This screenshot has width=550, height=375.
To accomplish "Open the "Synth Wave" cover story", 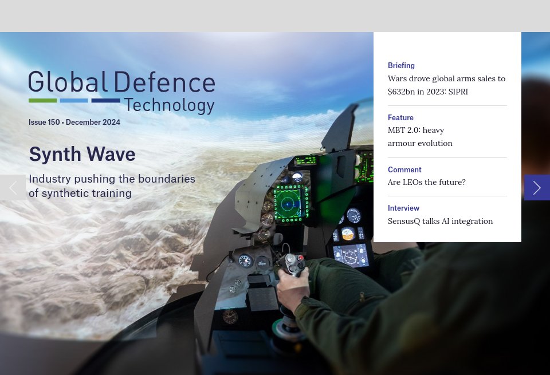I will (x=82, y=154).
